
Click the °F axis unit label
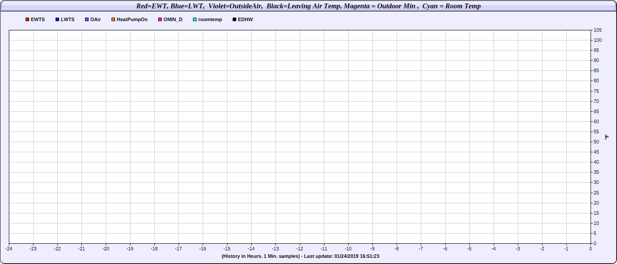(x=606, y=137)
